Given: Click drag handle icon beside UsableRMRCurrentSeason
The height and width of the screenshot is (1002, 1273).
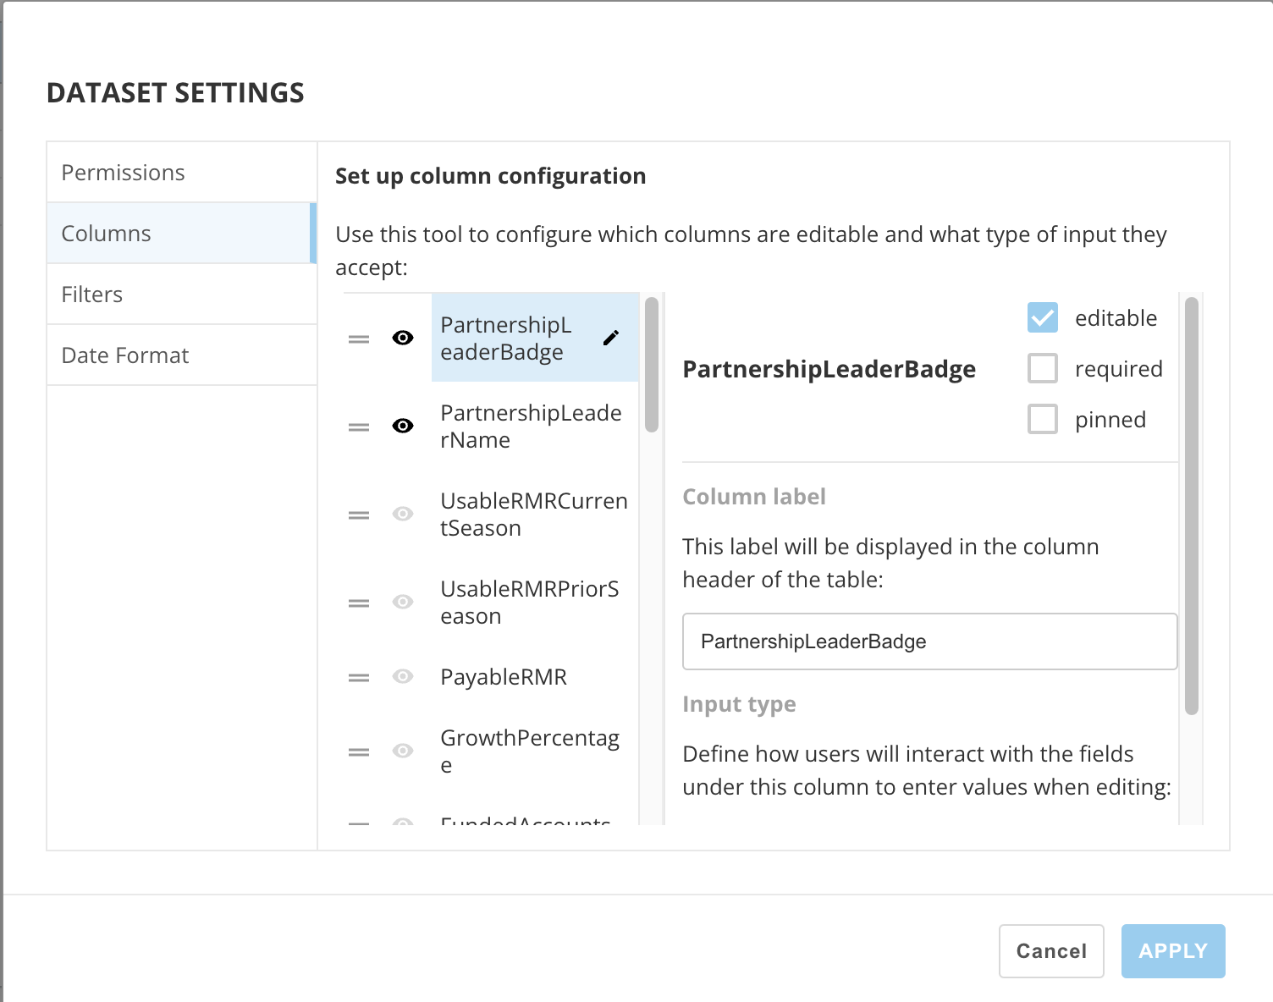Looking at the screenshot, I should pos(359,515).
